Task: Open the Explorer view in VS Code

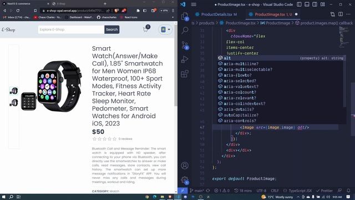Action: 185,16
